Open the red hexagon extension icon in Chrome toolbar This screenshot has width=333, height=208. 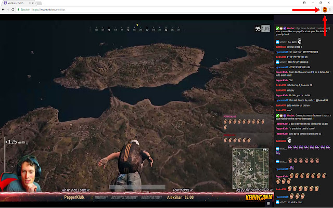pos(325,9)
